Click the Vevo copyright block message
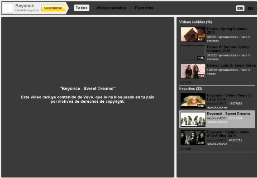258x178 pixels. (87, 100)
